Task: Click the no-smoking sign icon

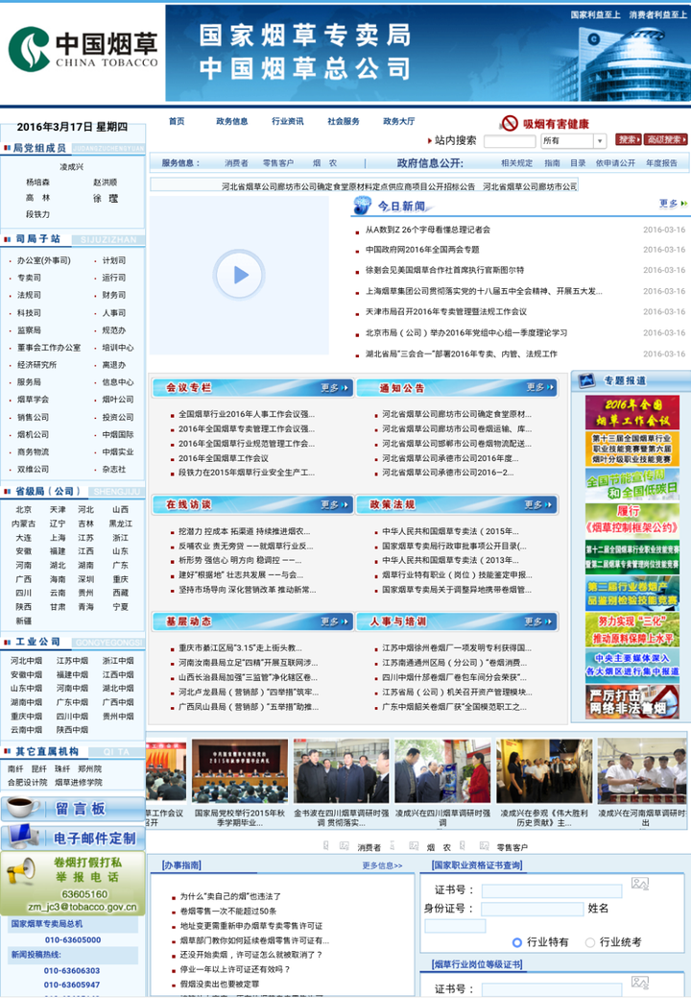Action: (x=510, y=123)
